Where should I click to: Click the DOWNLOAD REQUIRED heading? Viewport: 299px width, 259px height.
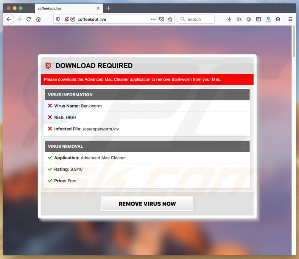(x=94, y=66)
